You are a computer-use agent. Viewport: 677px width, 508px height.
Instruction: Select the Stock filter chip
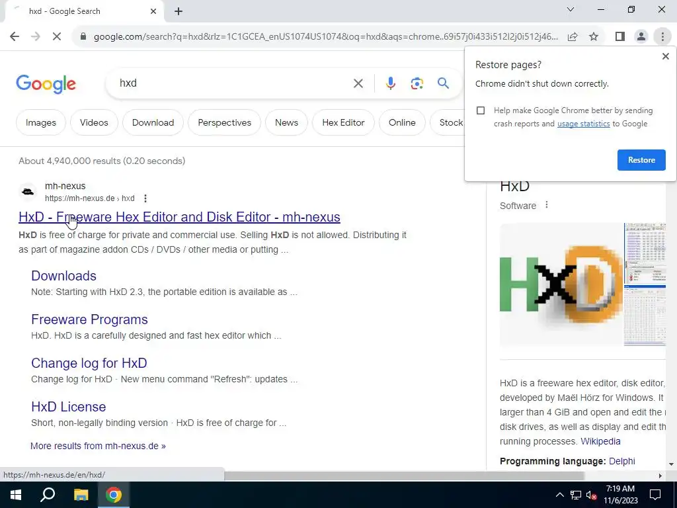(x=448, y=122)
